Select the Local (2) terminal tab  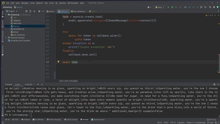(x=29, y=84)
